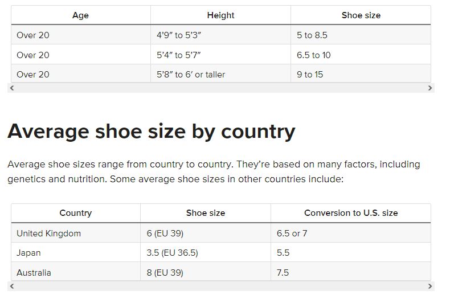Image resolution: width=450 pixels, height=303 pixels.
Task: Click the Age column header
Action: pos(80,15)
